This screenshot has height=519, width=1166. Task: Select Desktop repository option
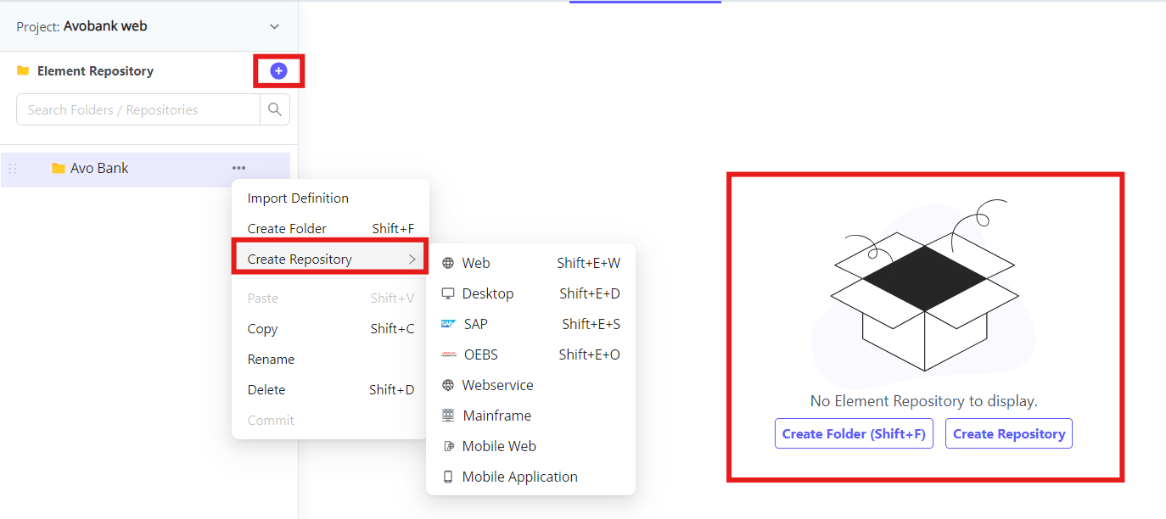pyautogui.click(x=487, y=293)
